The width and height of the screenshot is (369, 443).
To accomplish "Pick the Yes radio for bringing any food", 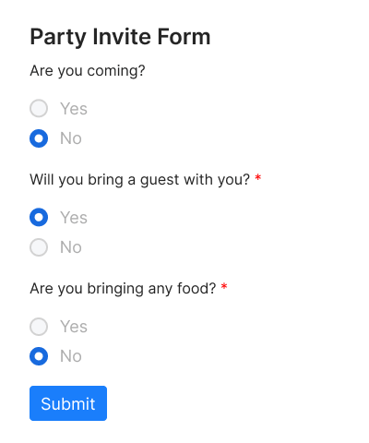I will pyautogui.click(x=39, y=327).
